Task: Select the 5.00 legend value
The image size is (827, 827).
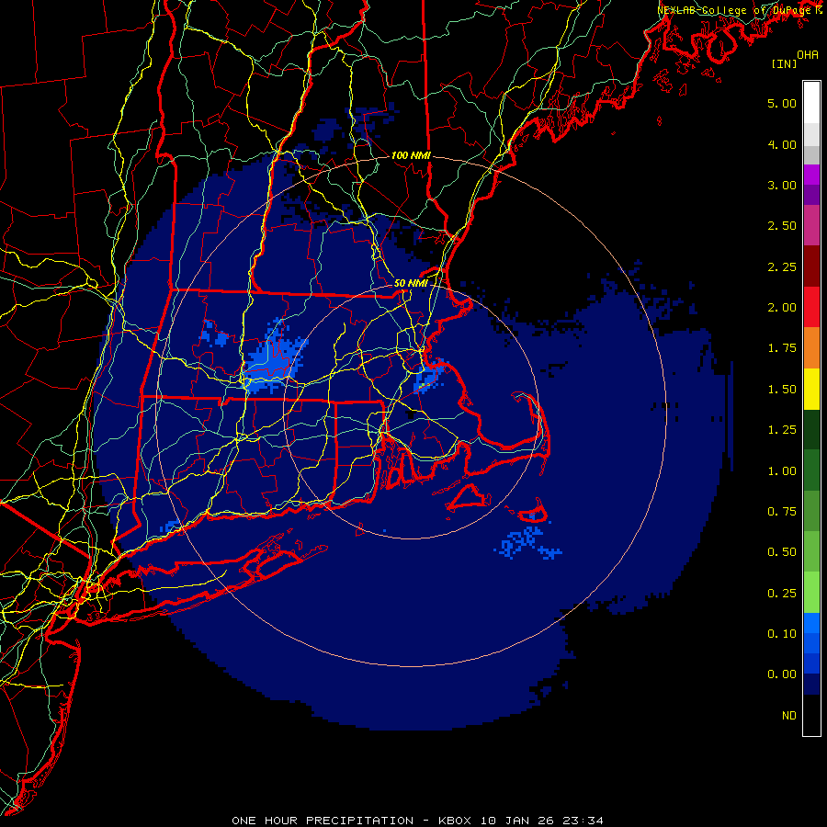Action: coord(782,103)
